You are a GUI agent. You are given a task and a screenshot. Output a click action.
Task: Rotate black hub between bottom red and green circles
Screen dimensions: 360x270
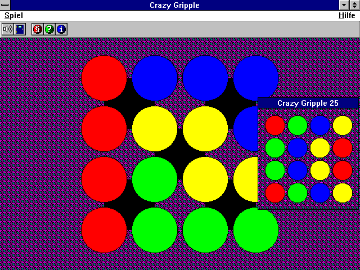[129, 205]
